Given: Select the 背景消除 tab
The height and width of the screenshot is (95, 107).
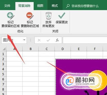Looking at the screenshot, I should [x=24, y=6].
